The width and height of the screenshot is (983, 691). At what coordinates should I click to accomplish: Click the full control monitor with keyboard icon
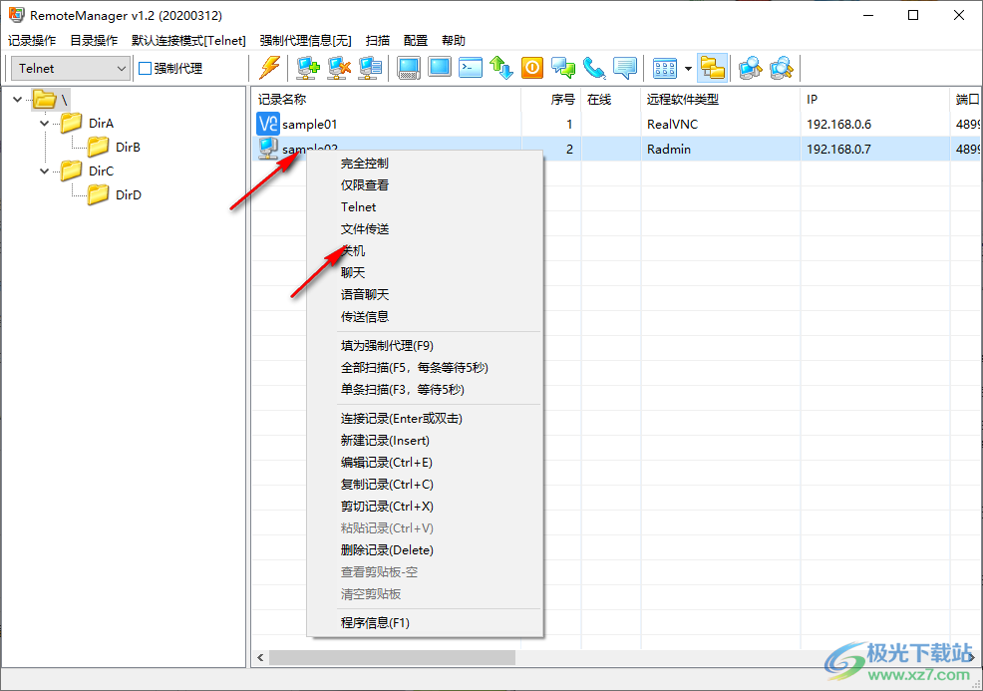tap(409, 68)
